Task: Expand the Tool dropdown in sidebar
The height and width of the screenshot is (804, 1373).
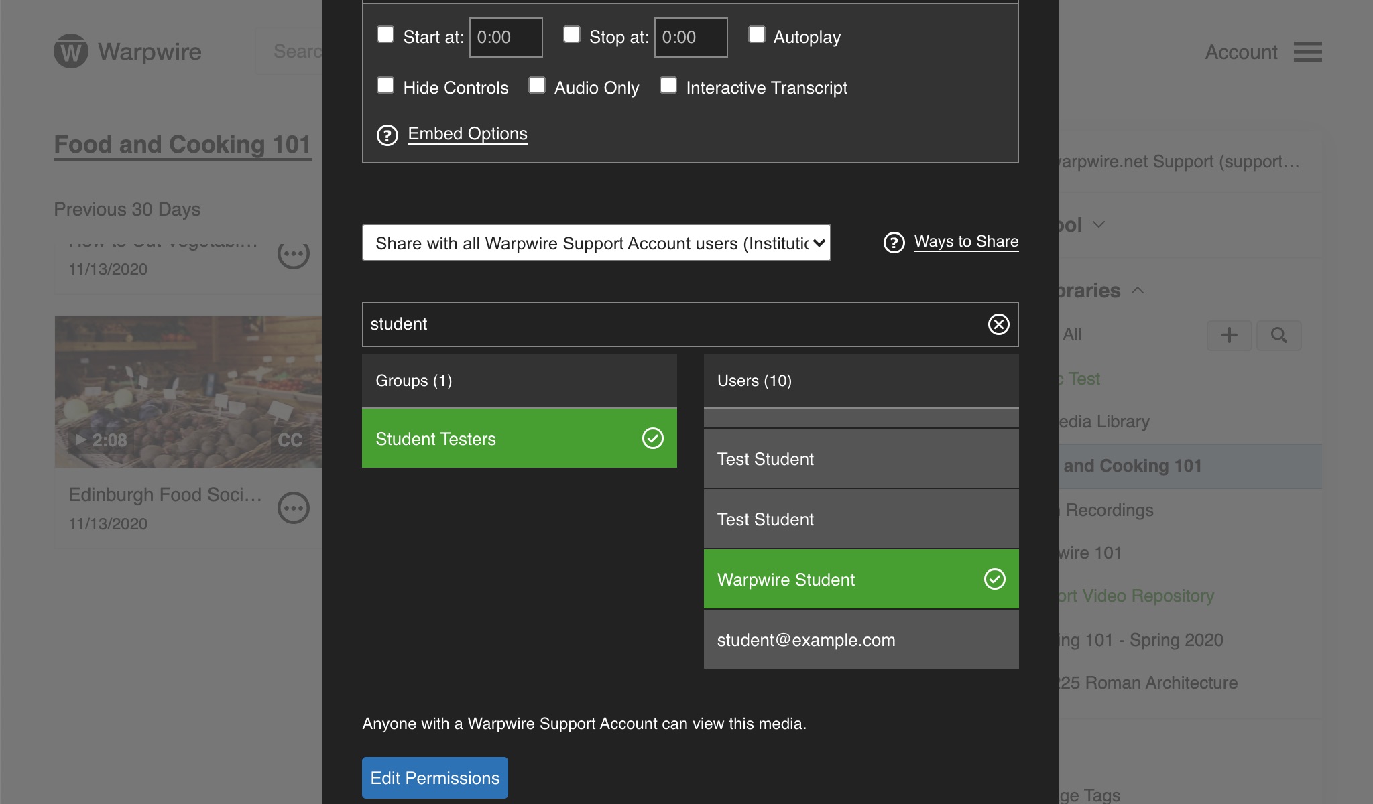Action: coord(1099,223)
